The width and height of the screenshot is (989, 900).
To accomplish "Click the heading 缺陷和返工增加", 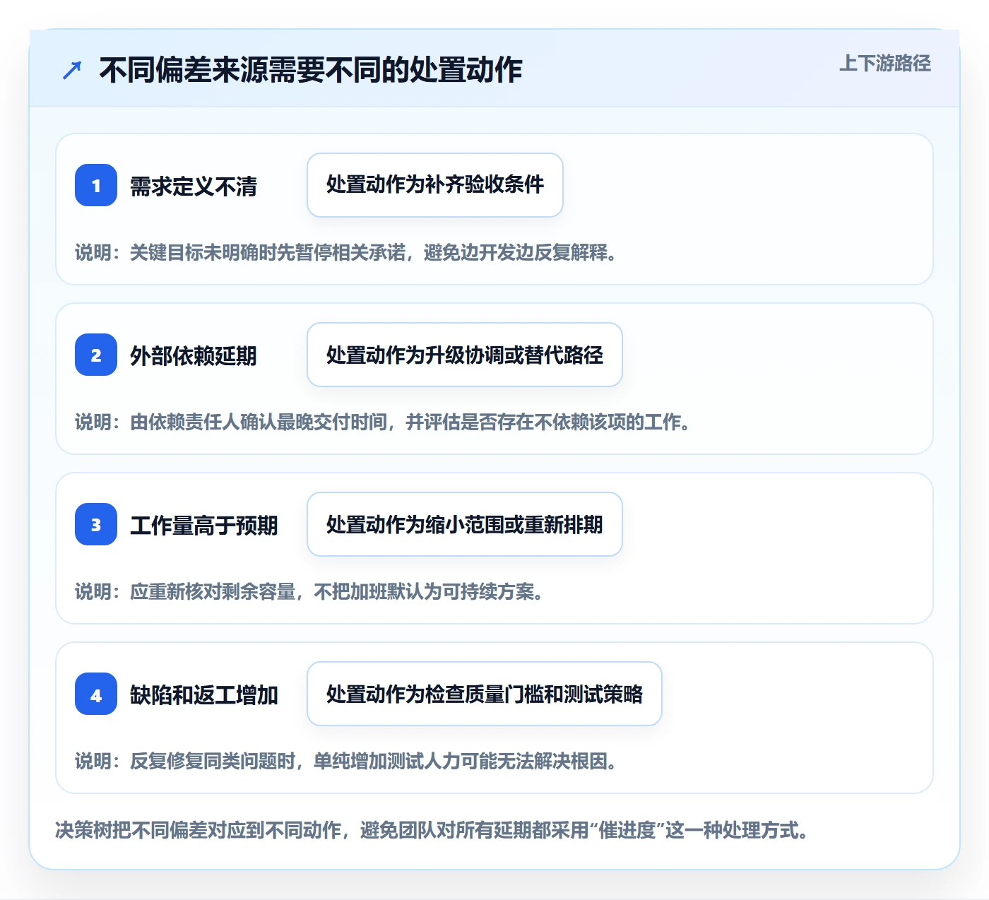I will (204, 695).
